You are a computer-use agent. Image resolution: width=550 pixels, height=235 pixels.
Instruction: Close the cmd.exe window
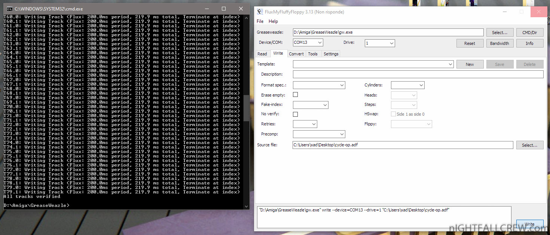tap(241, 9)
